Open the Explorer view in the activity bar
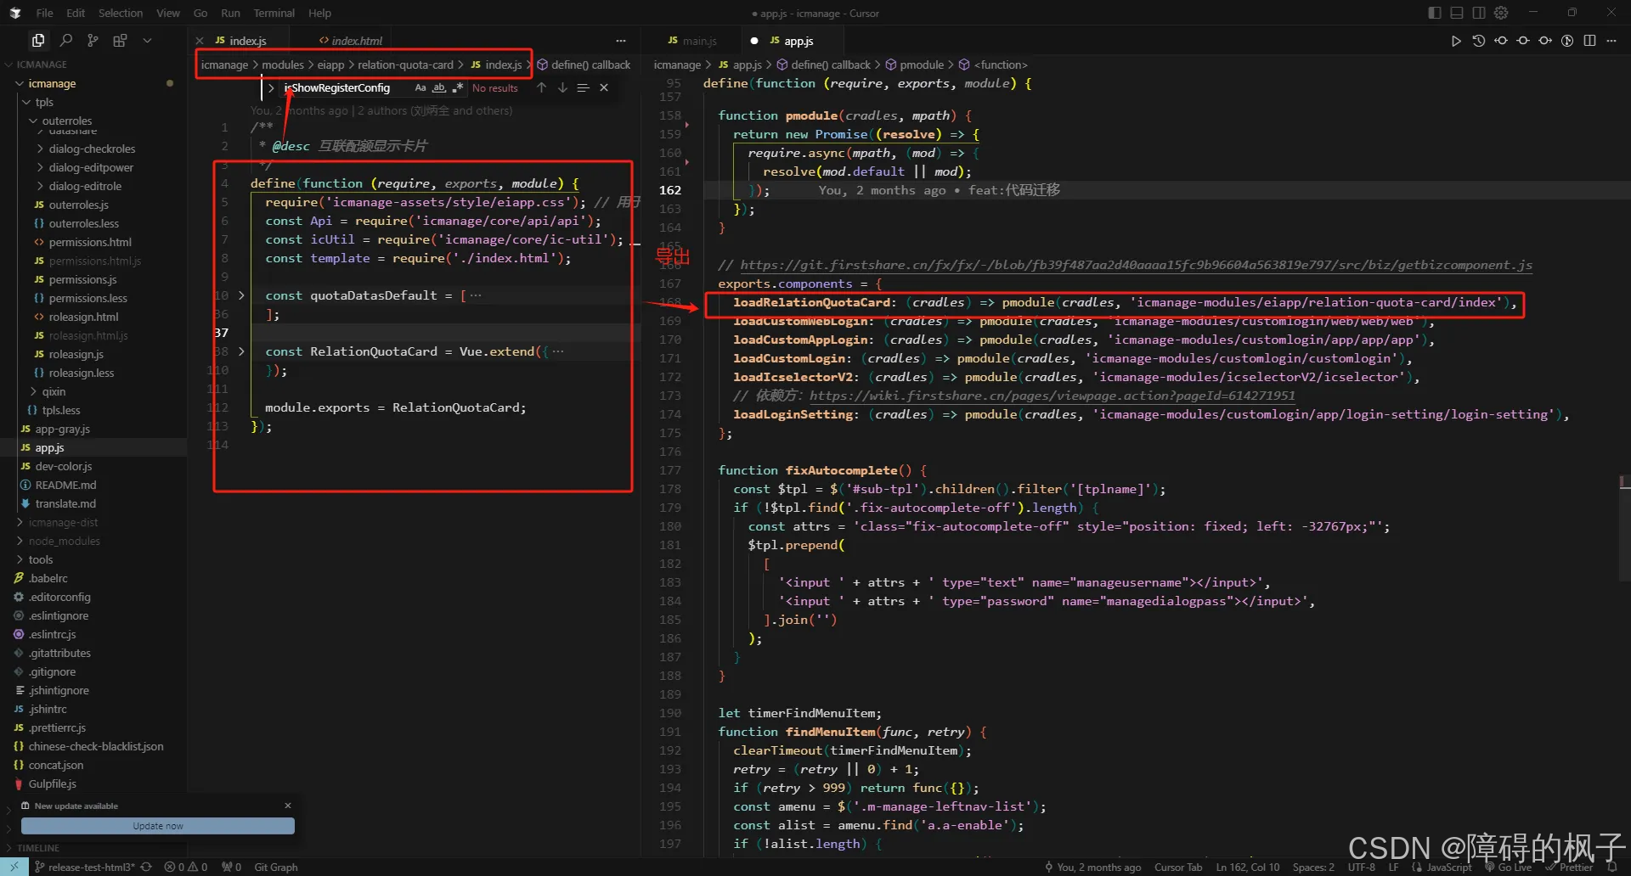 coord(38,40)
